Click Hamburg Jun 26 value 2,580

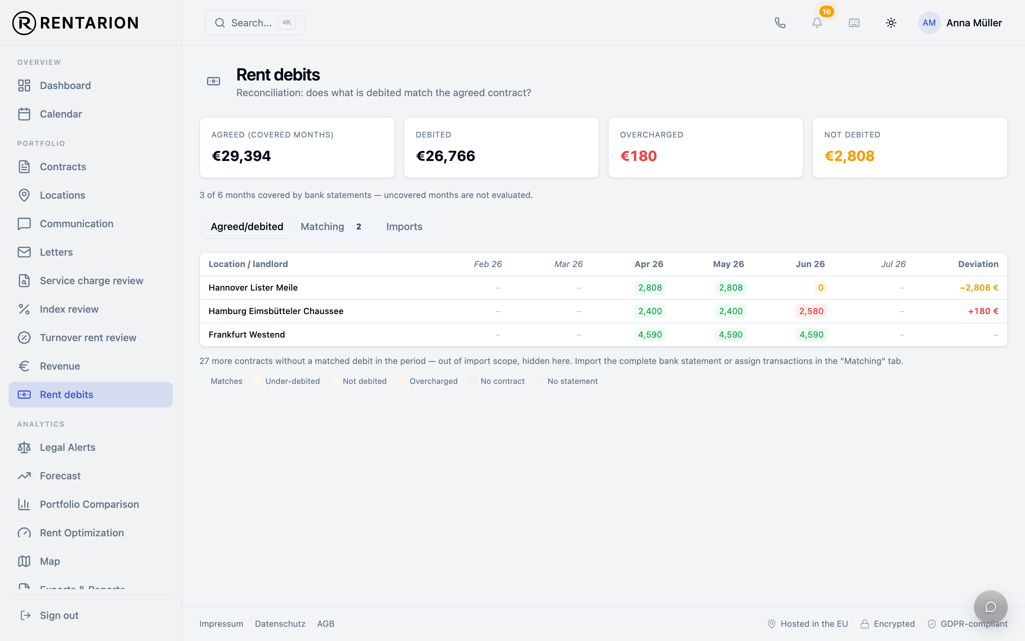click(811, 311)
